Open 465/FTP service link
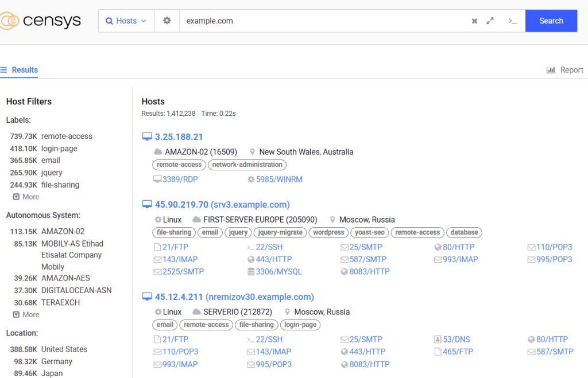The height and width of the screenshot is (378, 588). point(458,352)
